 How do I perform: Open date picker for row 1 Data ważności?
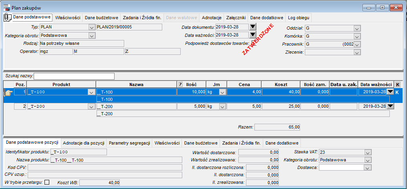(390, 92)
